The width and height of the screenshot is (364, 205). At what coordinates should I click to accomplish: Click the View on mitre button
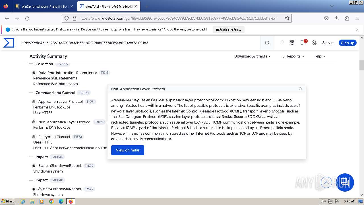coord(128,150)
